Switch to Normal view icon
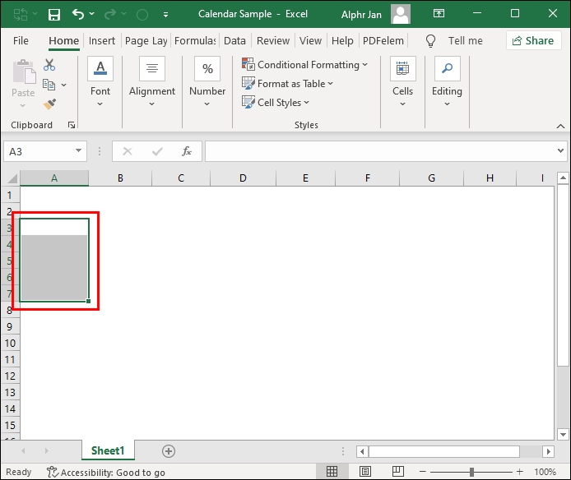 click(x=332, y=472)
